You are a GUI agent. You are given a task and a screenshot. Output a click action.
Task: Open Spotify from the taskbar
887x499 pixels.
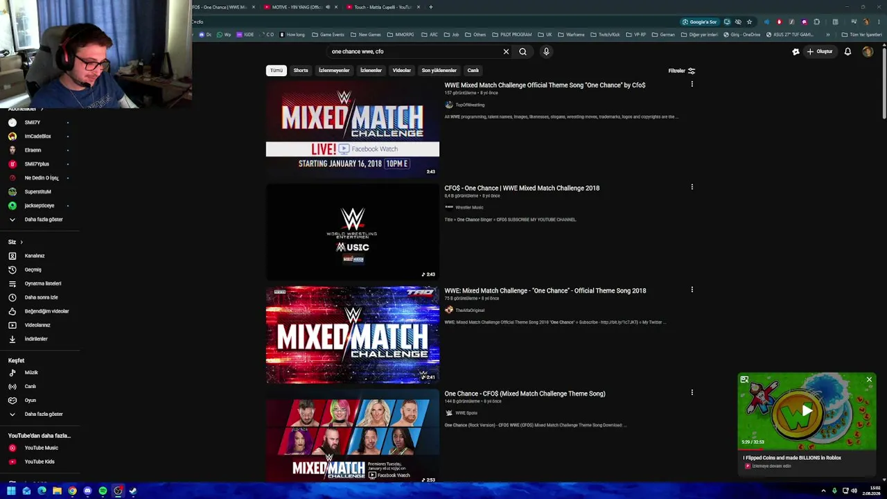[103, 491]
